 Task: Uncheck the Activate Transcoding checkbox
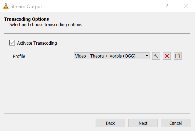12,43
